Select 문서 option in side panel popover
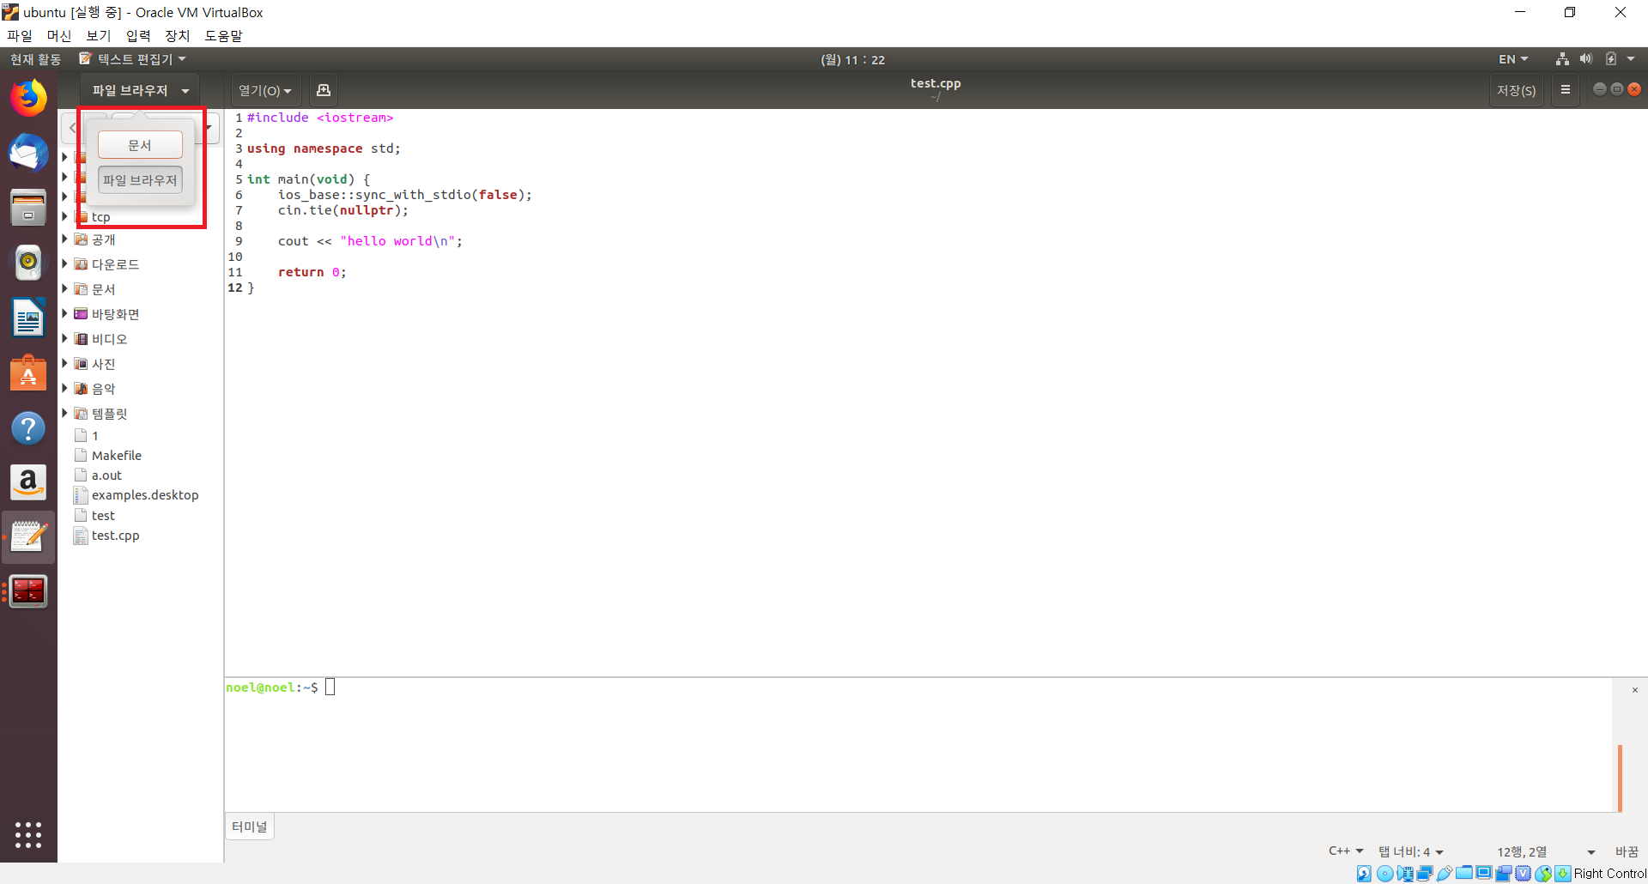1648x884 pixels. (x=140, y=145)
